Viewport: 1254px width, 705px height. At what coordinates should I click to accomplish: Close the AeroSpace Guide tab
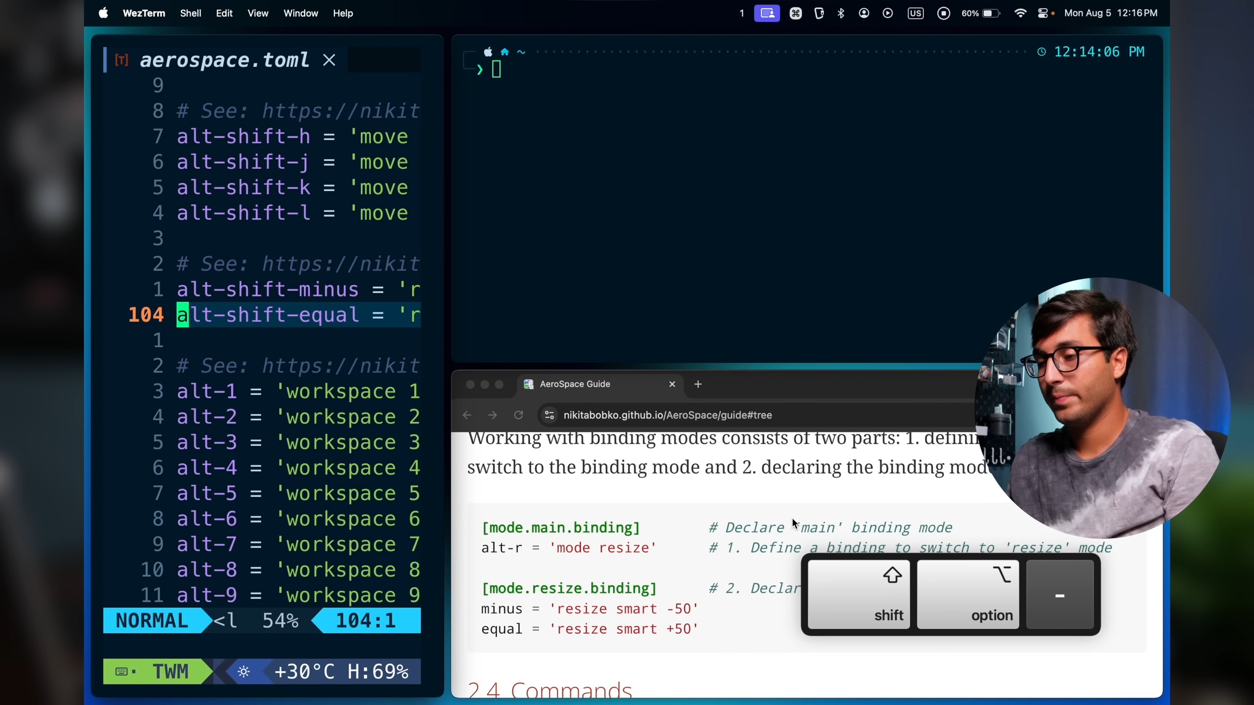click(672, 384)
